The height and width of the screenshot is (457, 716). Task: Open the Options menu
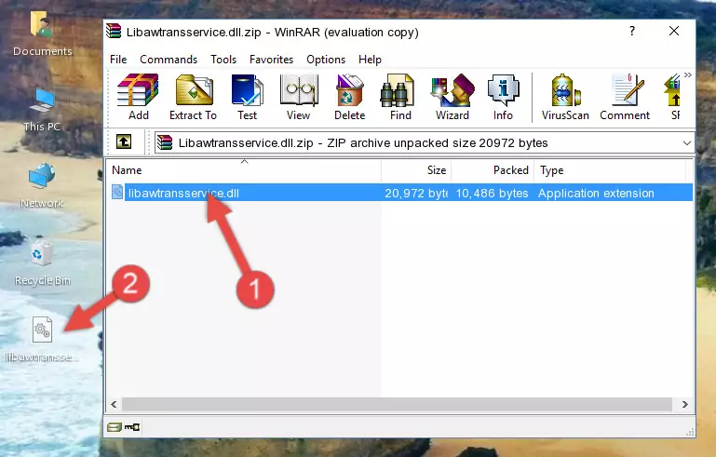(326, 60)
